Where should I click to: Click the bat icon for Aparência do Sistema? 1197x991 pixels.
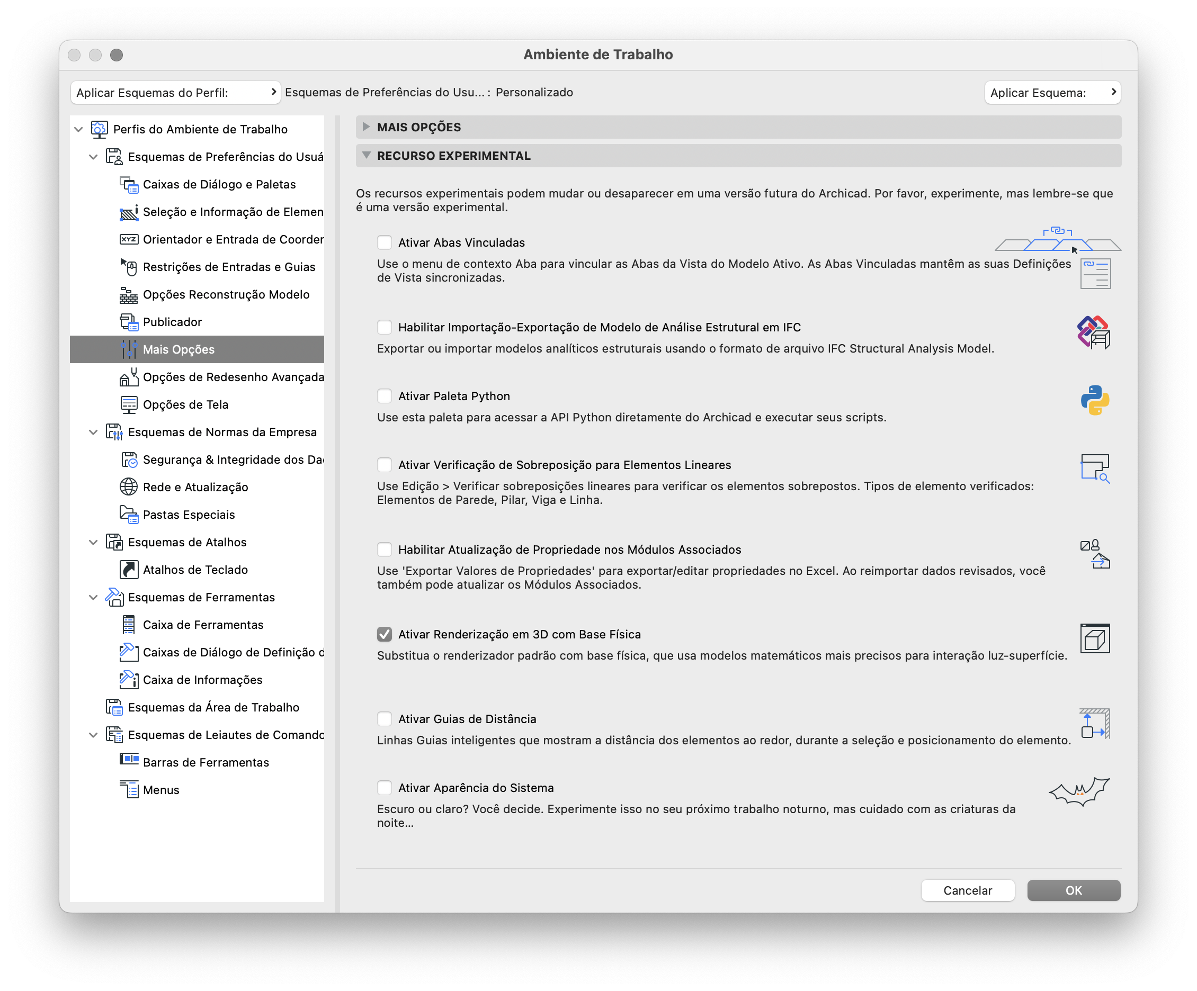tap(1079, 792)
